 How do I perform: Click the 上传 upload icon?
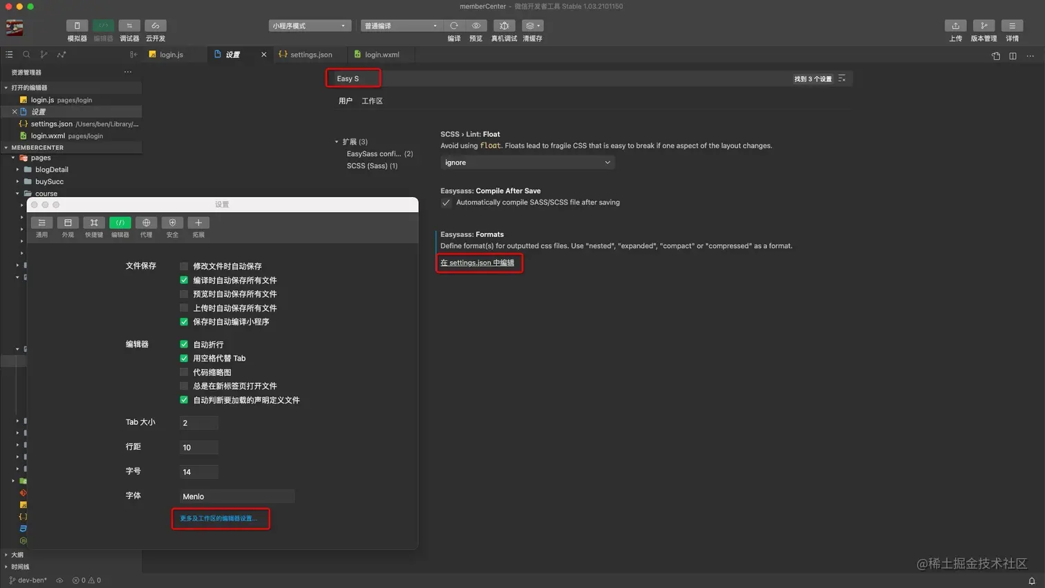[x=955, y=26]
